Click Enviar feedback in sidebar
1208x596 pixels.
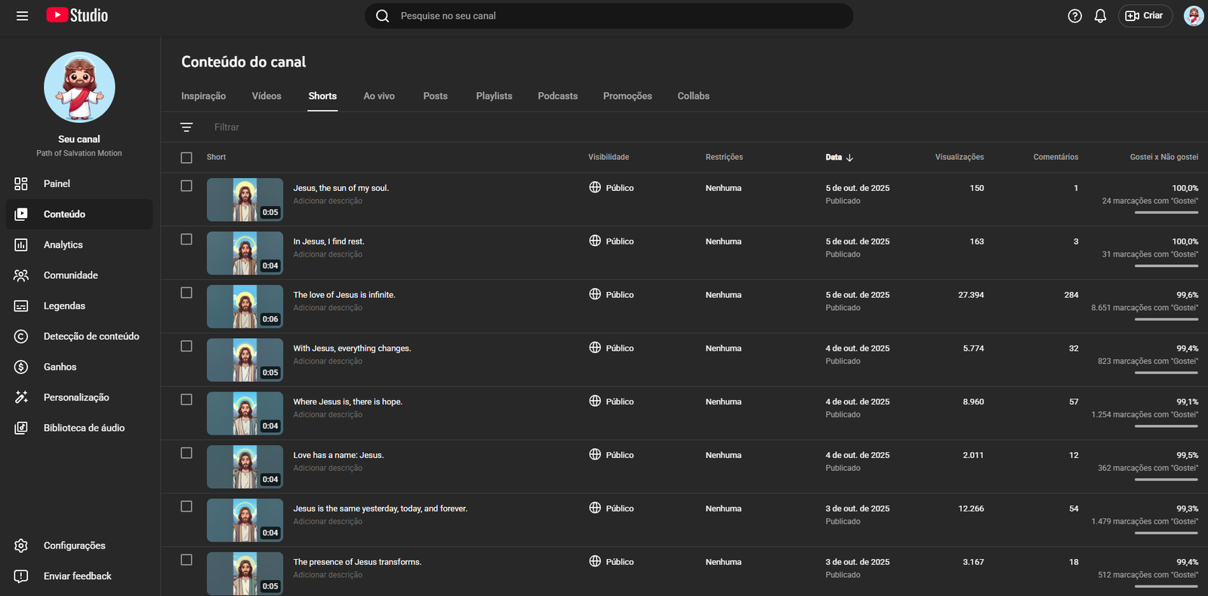[x=77, y=576]
